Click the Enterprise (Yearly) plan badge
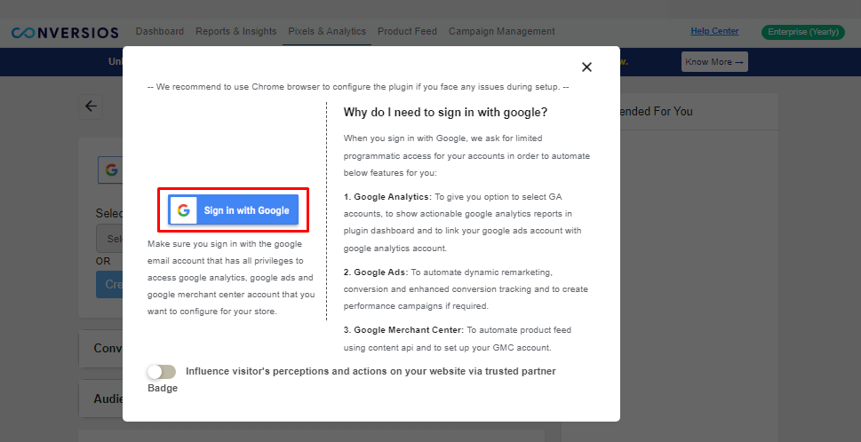861x442 pixels. tap(802, 32)
